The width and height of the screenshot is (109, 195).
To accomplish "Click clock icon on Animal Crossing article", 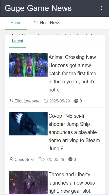I will 46,101.
